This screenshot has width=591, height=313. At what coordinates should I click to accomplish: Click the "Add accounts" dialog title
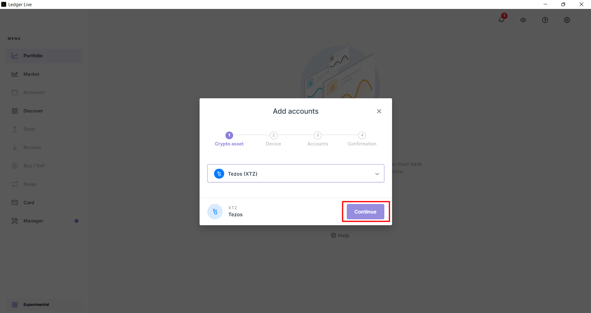click(296, 111)
